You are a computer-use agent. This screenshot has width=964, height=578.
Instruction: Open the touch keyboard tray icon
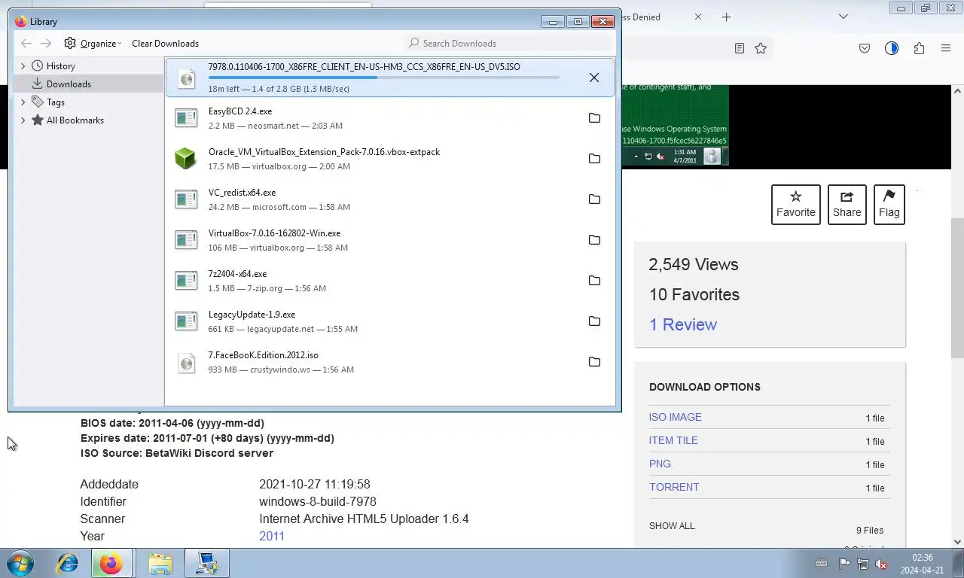coord(822,564)
